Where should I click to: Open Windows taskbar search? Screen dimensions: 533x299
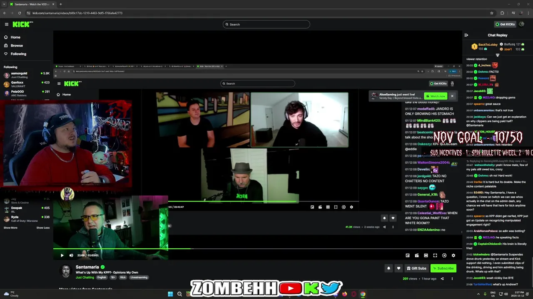coord(179,294)
